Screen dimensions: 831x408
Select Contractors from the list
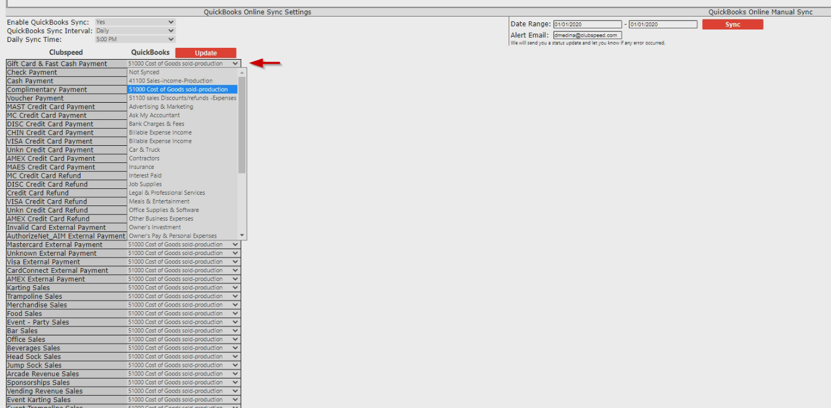pos(183,158)
